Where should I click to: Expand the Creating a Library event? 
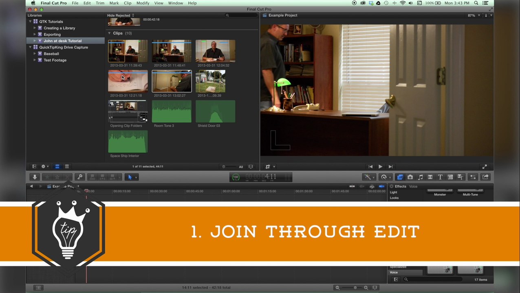click(x=35, y=28)
